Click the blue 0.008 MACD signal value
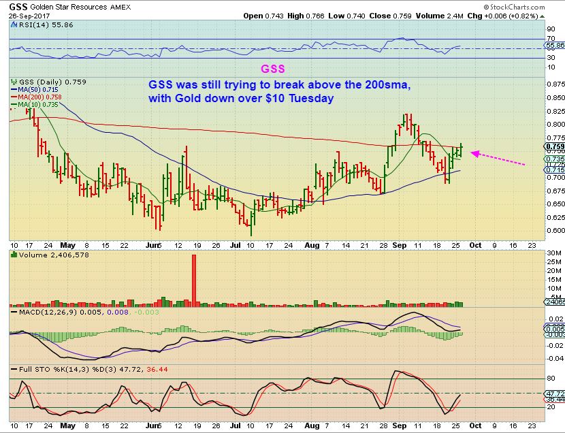Image resolution: width=565 pixels, height=433 pixels. pos(118,312)
